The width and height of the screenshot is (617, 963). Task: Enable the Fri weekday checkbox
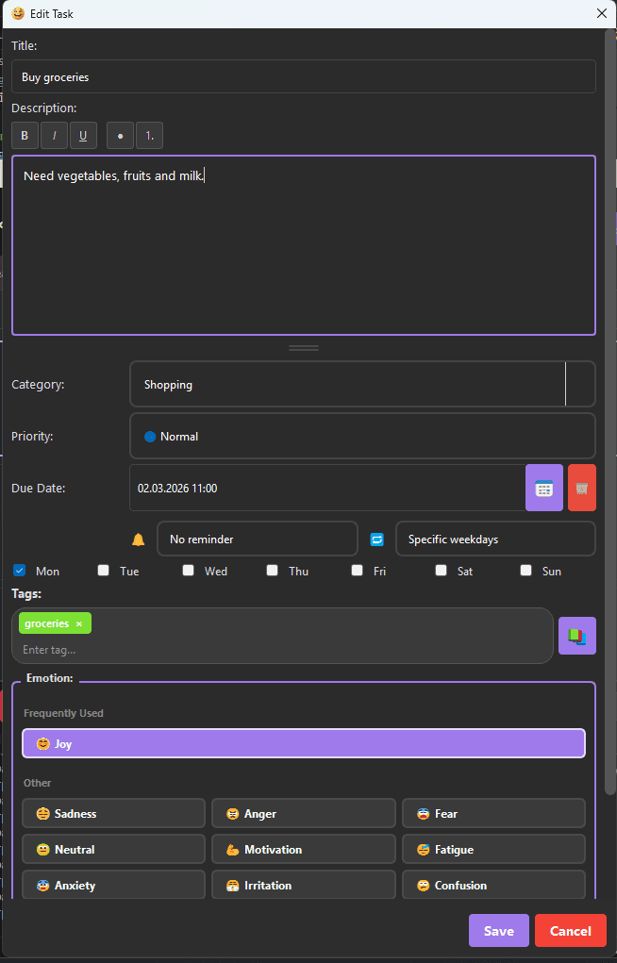click(357, 571)
